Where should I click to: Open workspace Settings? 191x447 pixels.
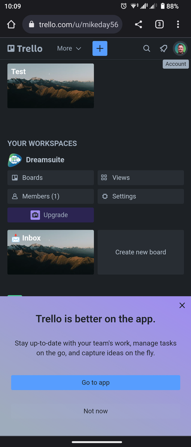(141, 196)
